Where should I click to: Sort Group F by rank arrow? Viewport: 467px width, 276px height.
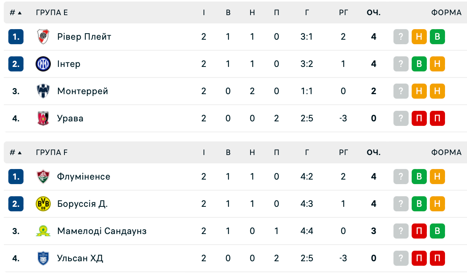click(x=16, y=152)
